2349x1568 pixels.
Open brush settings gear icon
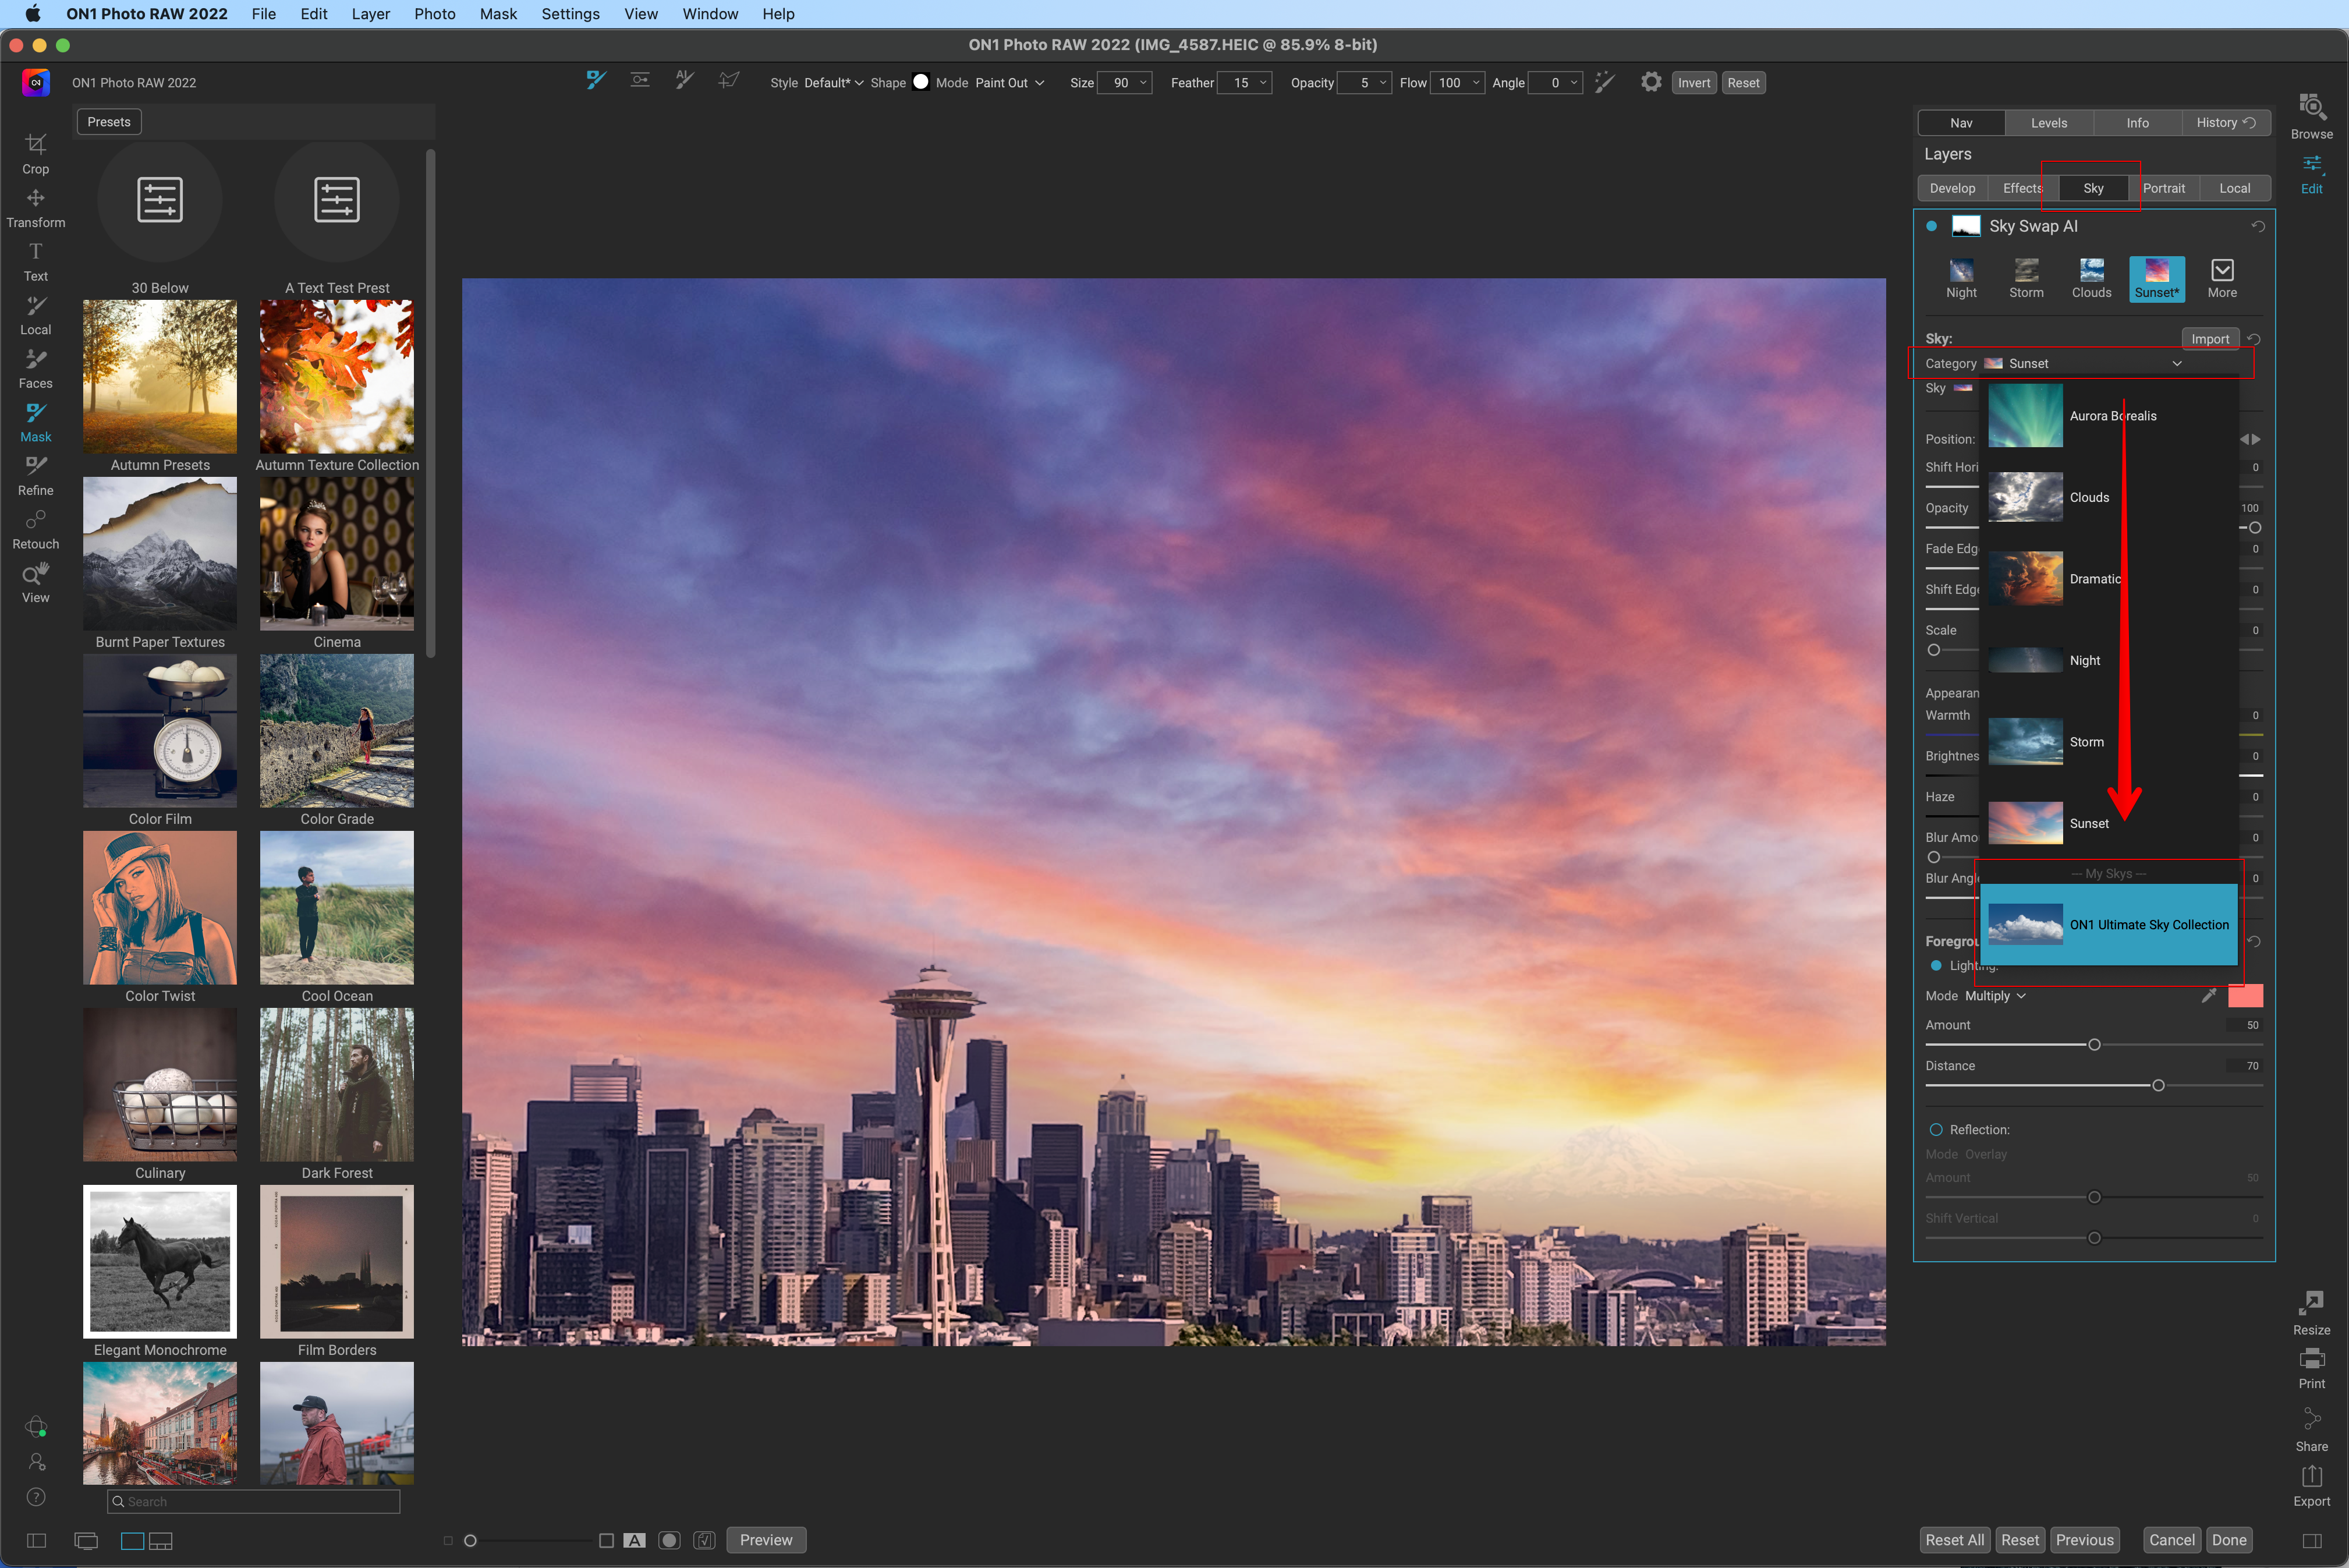[1650, 82]
